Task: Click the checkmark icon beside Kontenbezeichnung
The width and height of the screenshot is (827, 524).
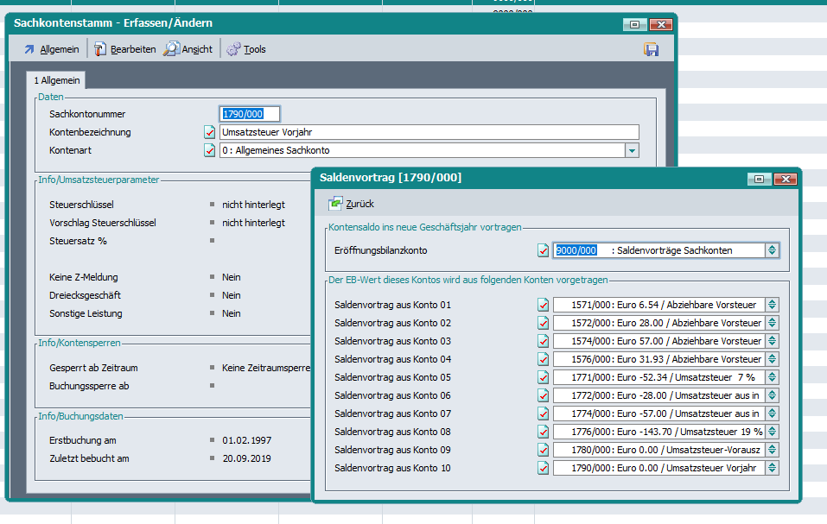Action: coord(210,132)
